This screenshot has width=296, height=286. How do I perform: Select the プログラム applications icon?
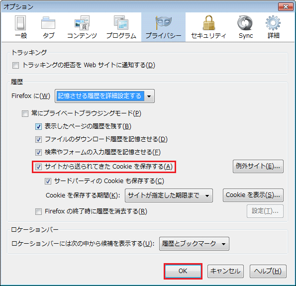click(x=121, y=23)
